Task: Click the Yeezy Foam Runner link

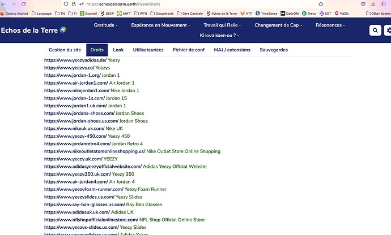Action: (146, 189)
